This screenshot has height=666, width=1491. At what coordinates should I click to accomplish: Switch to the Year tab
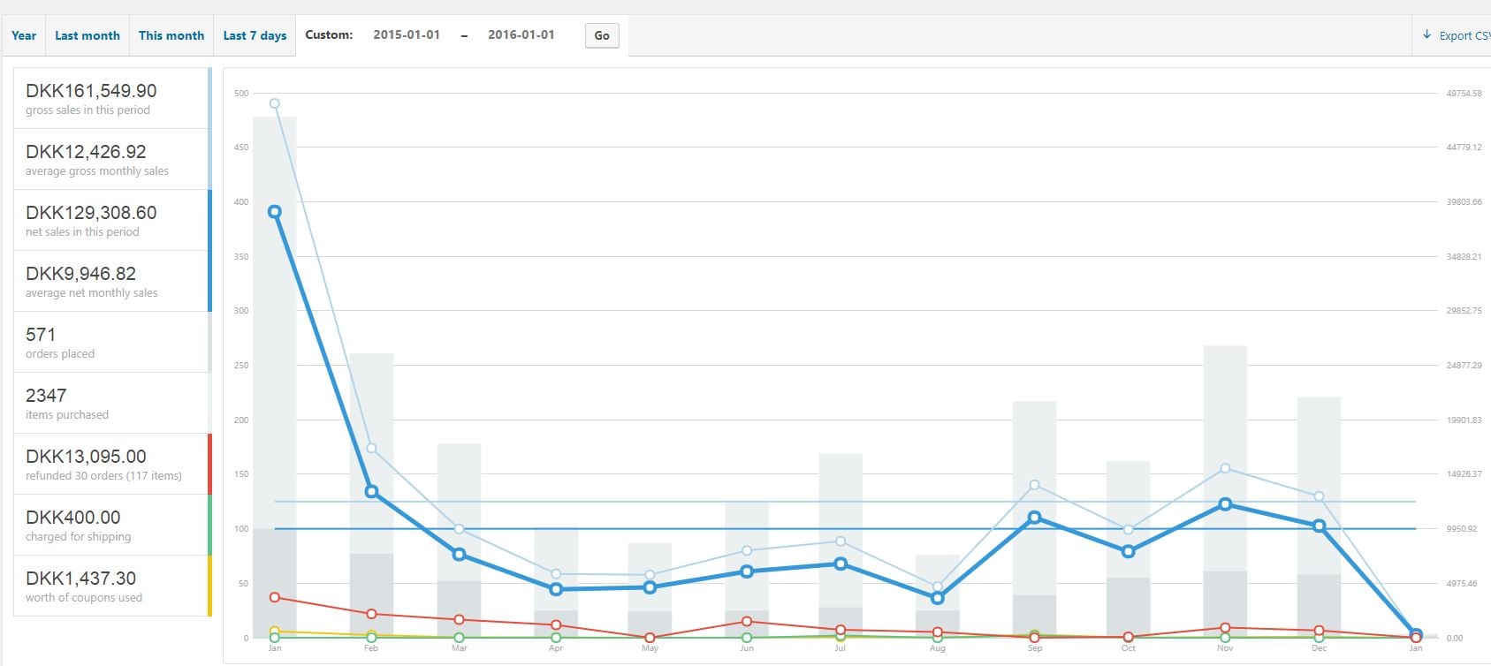click(24, 35)
